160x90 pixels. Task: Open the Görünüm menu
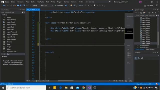[20, 2]
